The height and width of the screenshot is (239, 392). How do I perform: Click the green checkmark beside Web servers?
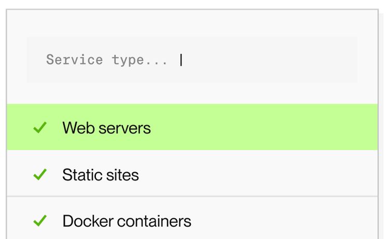(40, 128)
